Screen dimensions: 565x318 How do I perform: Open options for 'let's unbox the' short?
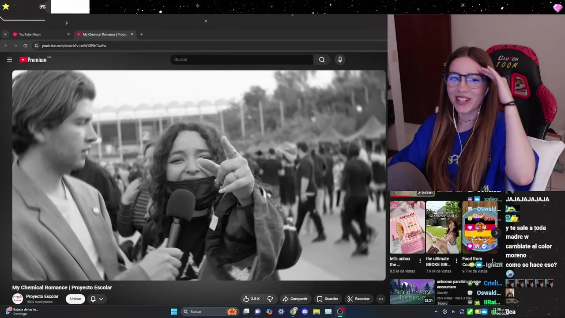420,261
